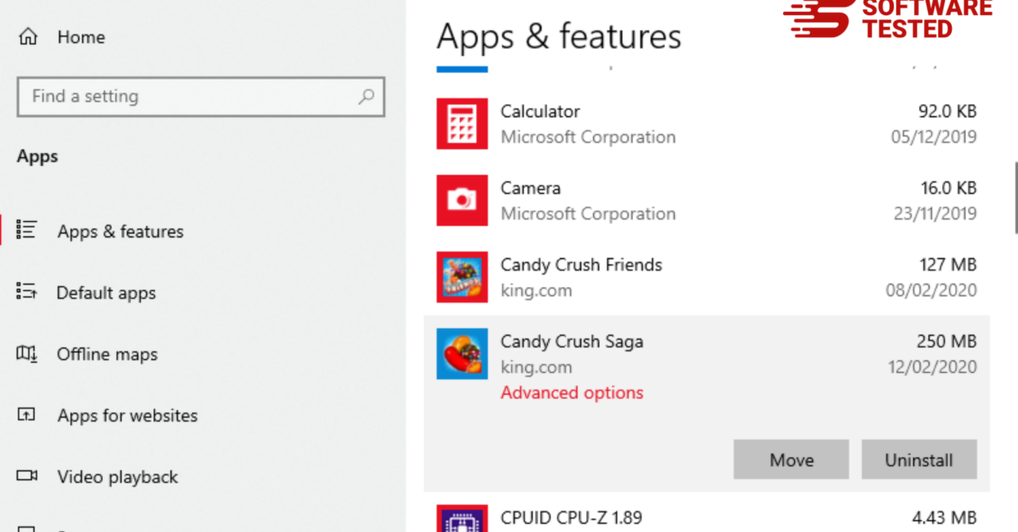This screenshot has height=532, width=1018.
Task: Open Advanced options for Candy Crush Saga
Action: click(572, 393)
